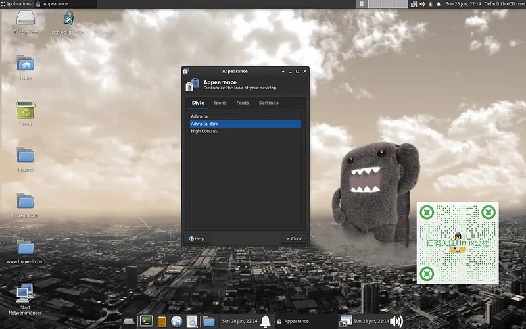Viewport: 526px width, 329px height.
Task: Select the Adwaita-dark theme
Action: [x=245, y=124]
